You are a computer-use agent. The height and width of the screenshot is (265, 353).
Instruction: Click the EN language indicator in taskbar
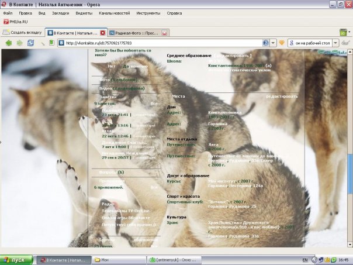click(305, 259)
